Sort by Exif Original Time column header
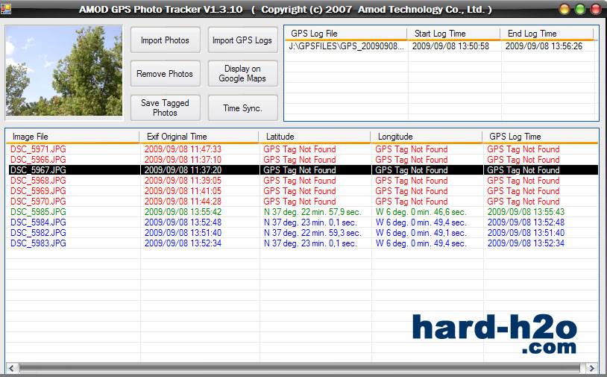The width and height of the screenshot is (607, 377). pyautogui.click(x=199, y=137)
